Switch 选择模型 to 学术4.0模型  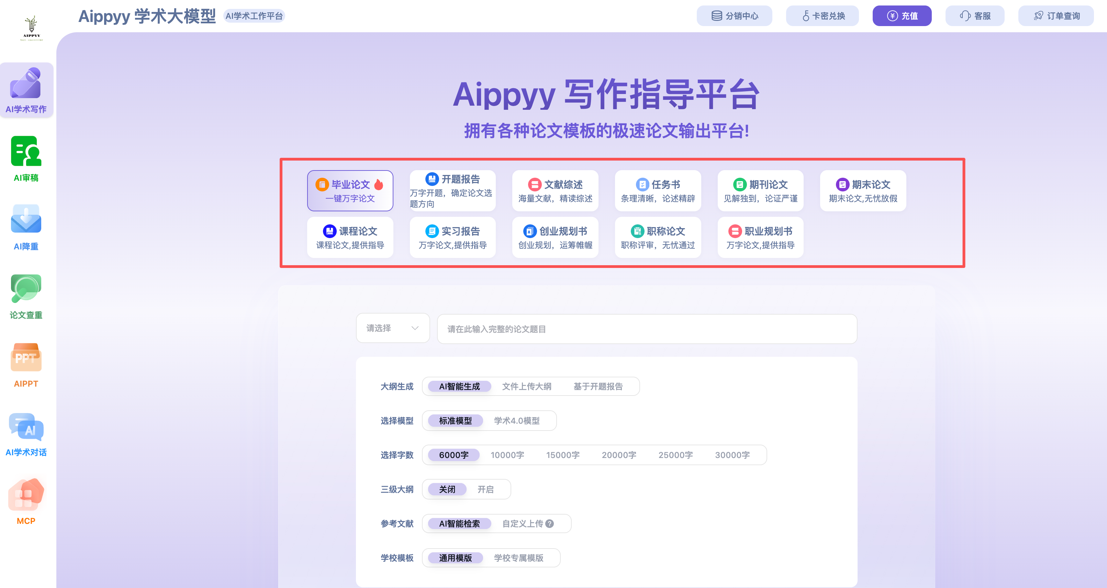coord(516,421)
